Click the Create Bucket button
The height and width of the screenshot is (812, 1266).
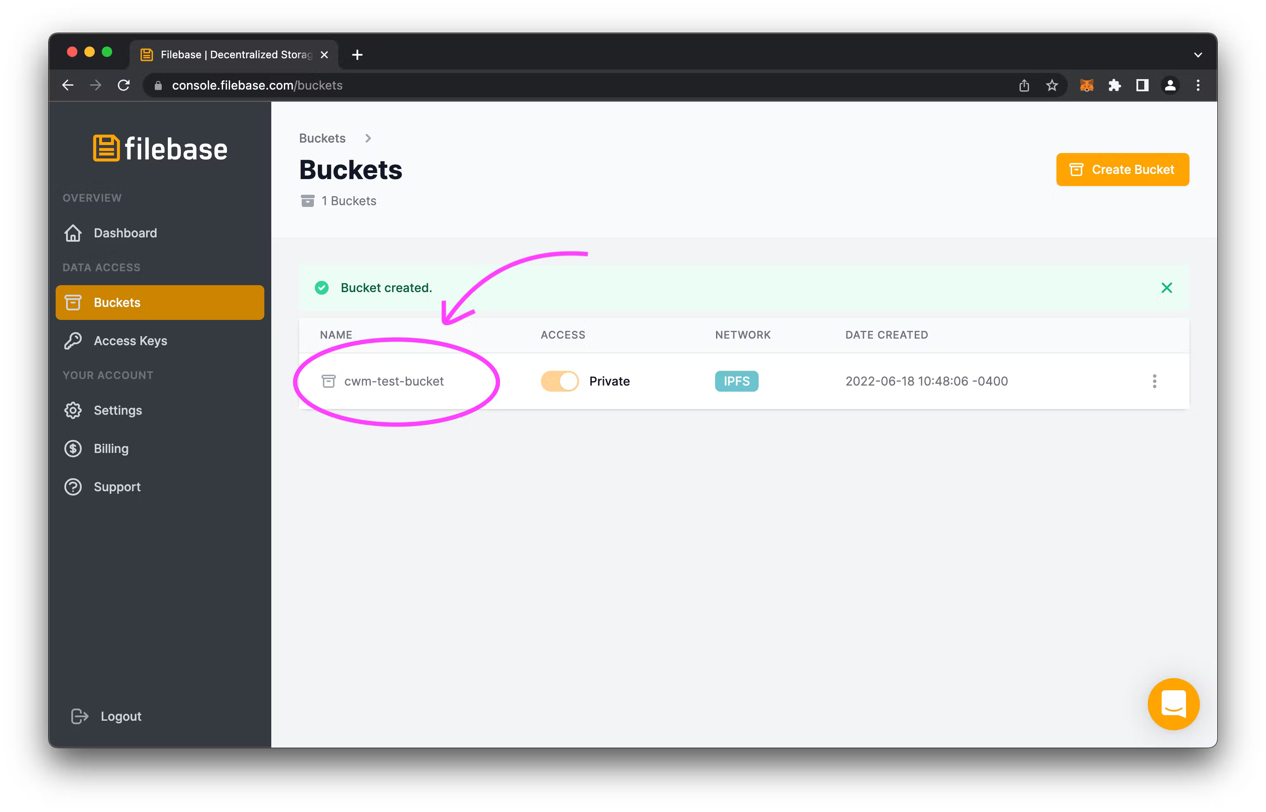pyautogui.click(x=1122, y=169)
